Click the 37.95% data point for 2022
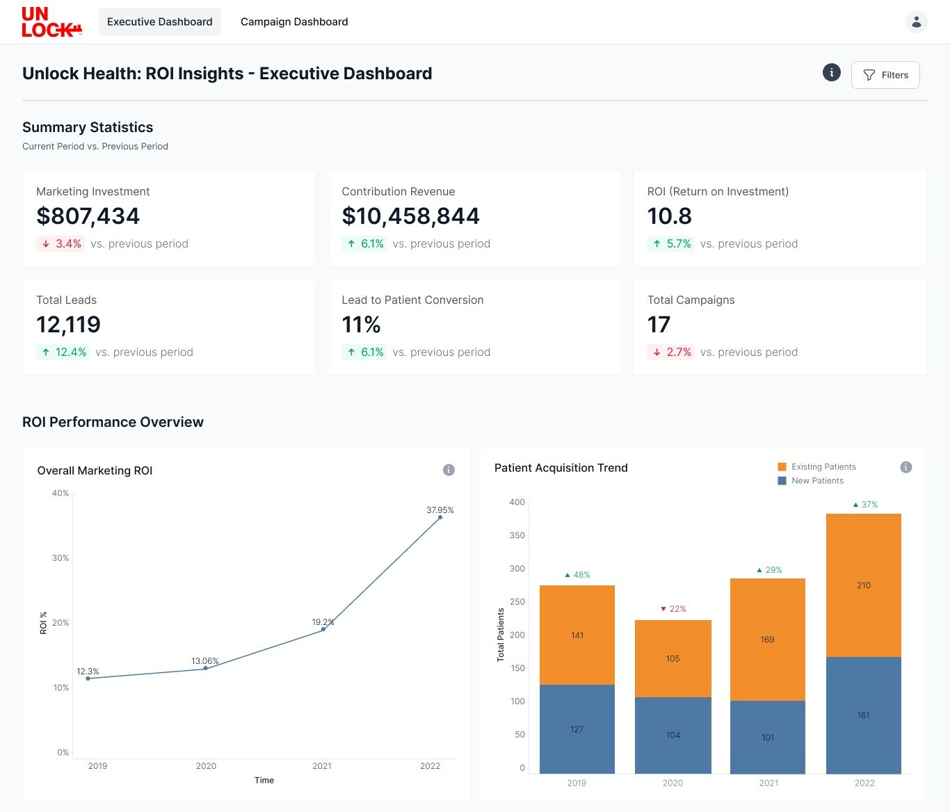 [x=440, y=517]
